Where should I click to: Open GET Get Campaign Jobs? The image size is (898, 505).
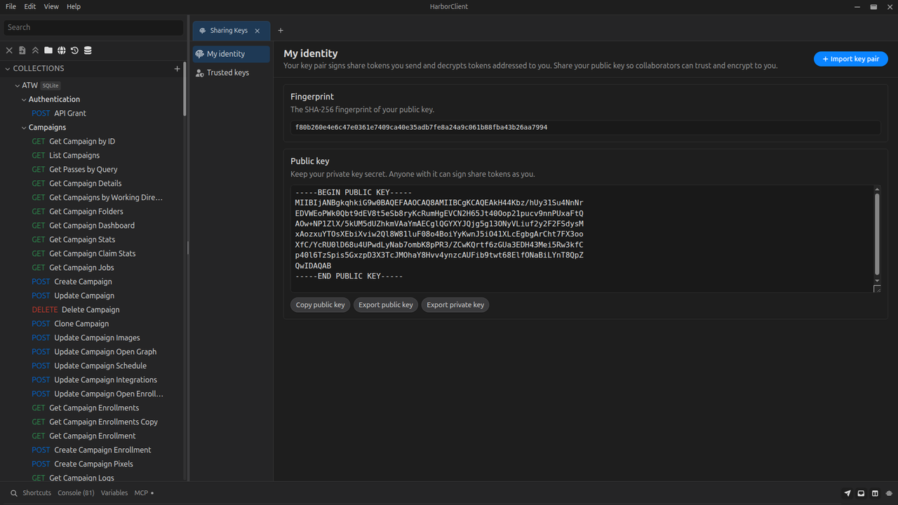(x=73, y=268)
